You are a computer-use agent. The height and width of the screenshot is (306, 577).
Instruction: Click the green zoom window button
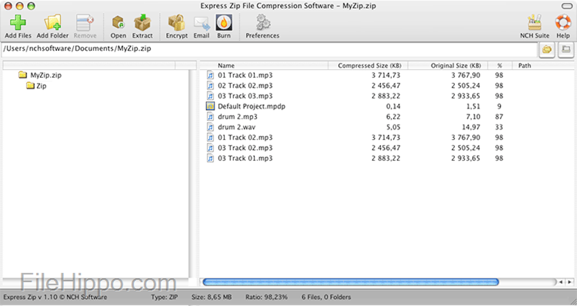31,6
